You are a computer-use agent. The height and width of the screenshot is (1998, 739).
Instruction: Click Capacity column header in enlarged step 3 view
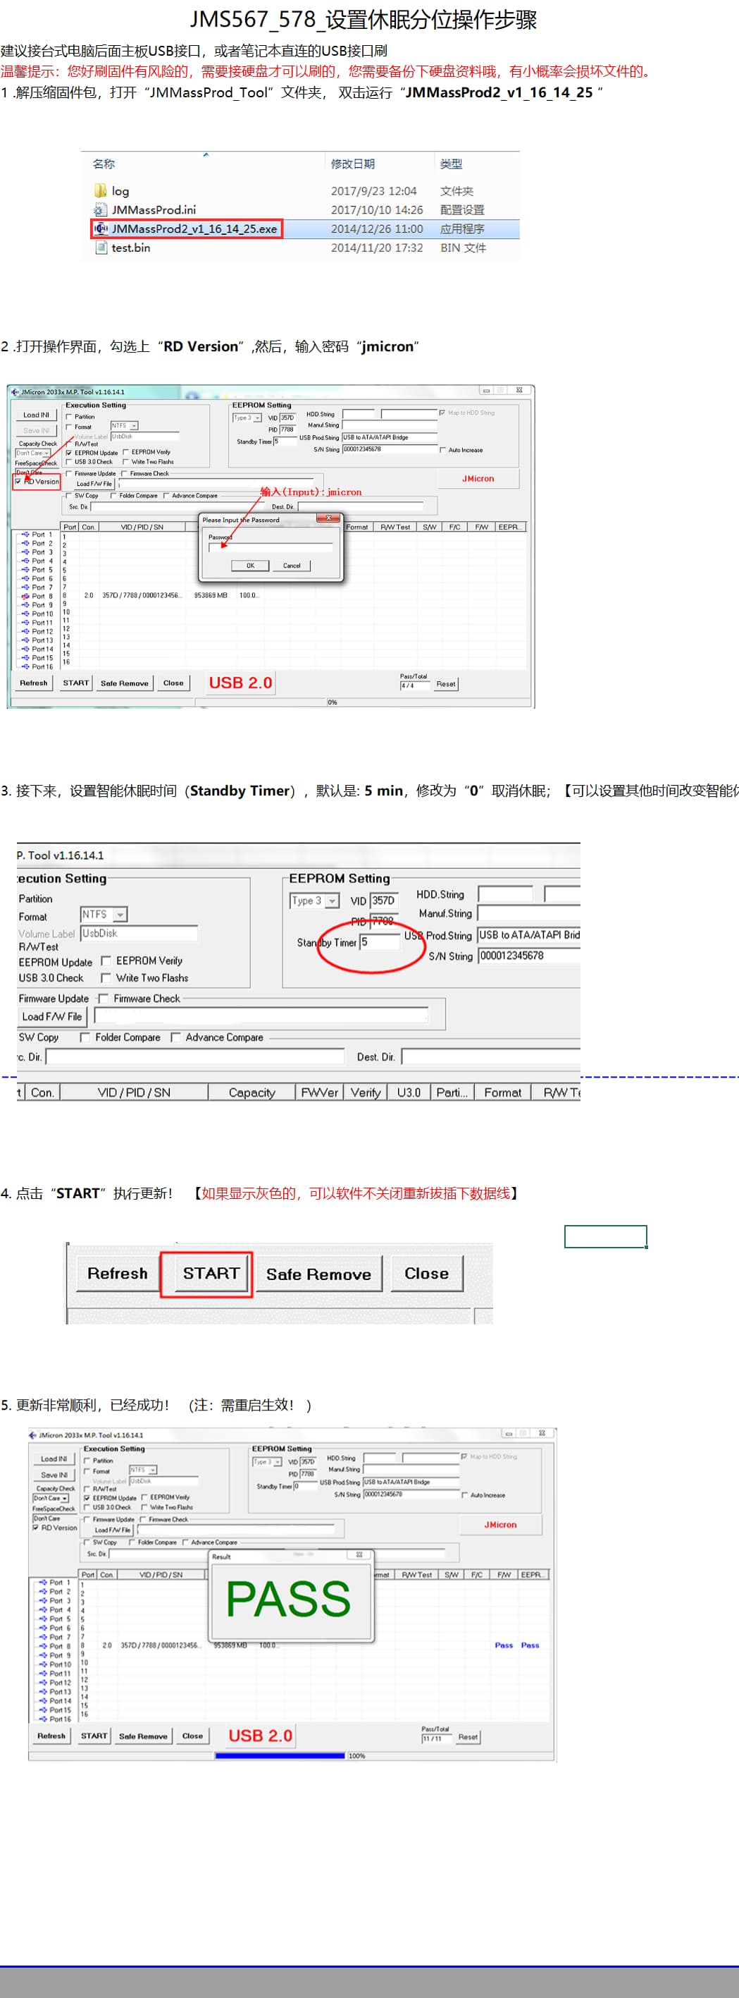click(x=251, y=1092)
